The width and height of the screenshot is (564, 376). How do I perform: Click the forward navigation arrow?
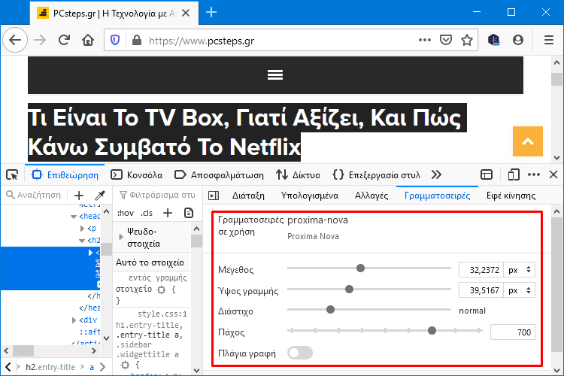[40, 40]
